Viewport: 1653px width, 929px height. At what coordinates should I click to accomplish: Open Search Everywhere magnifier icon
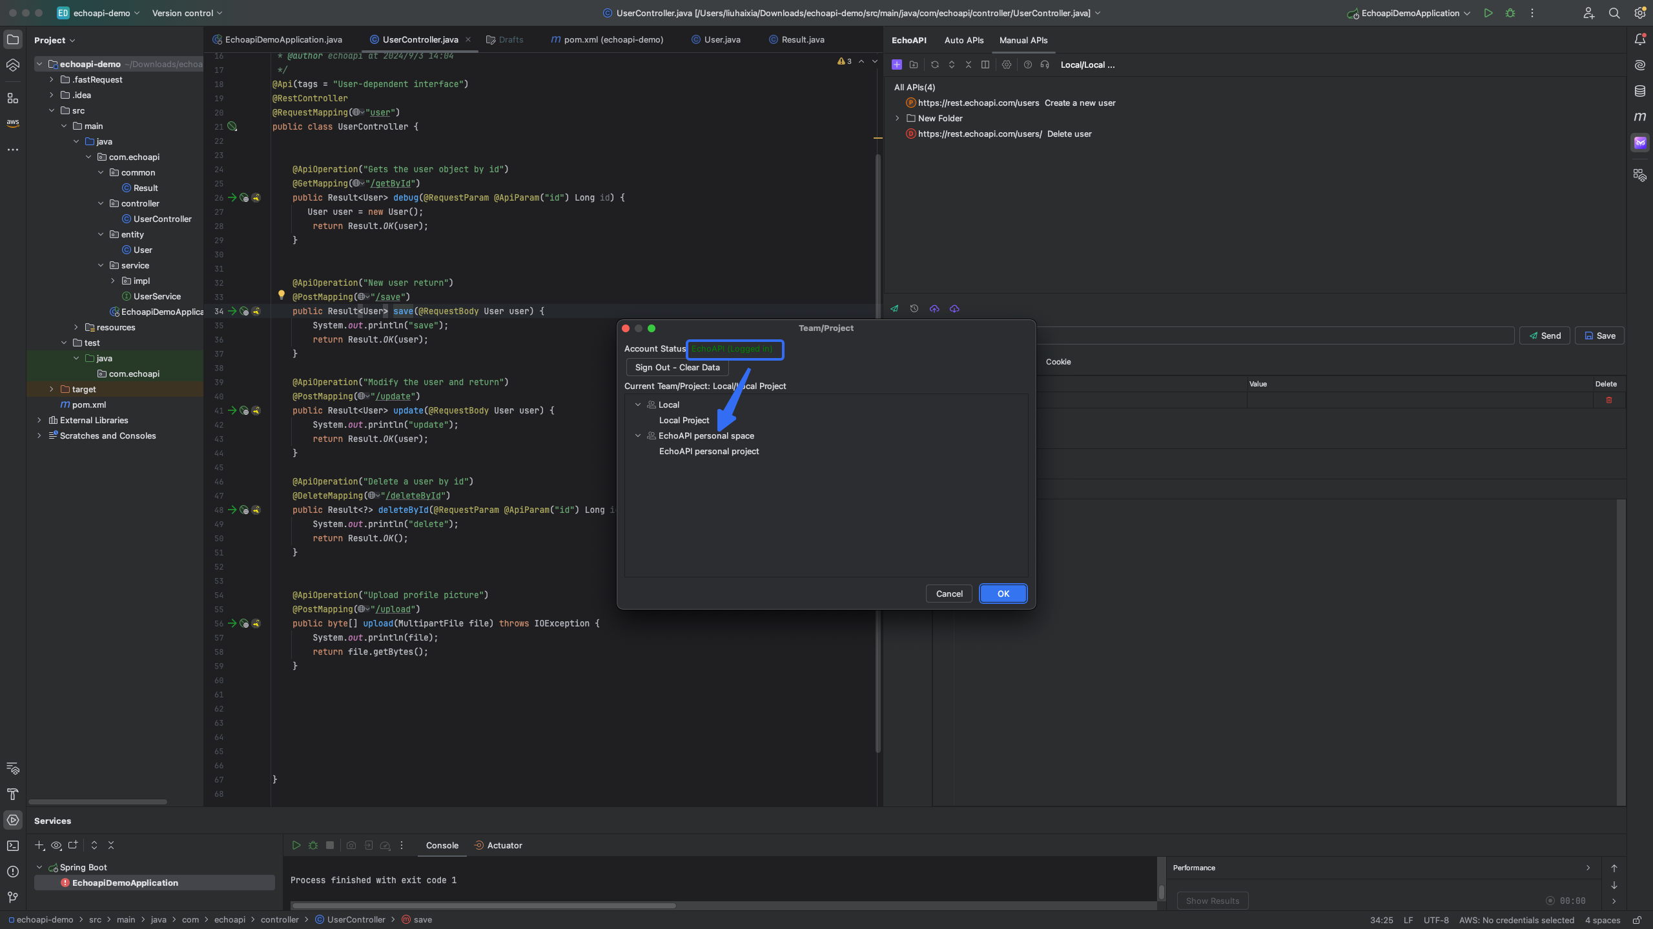1614,13
